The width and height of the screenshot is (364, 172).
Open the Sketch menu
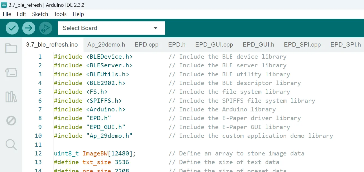click(x=40, y=14)
